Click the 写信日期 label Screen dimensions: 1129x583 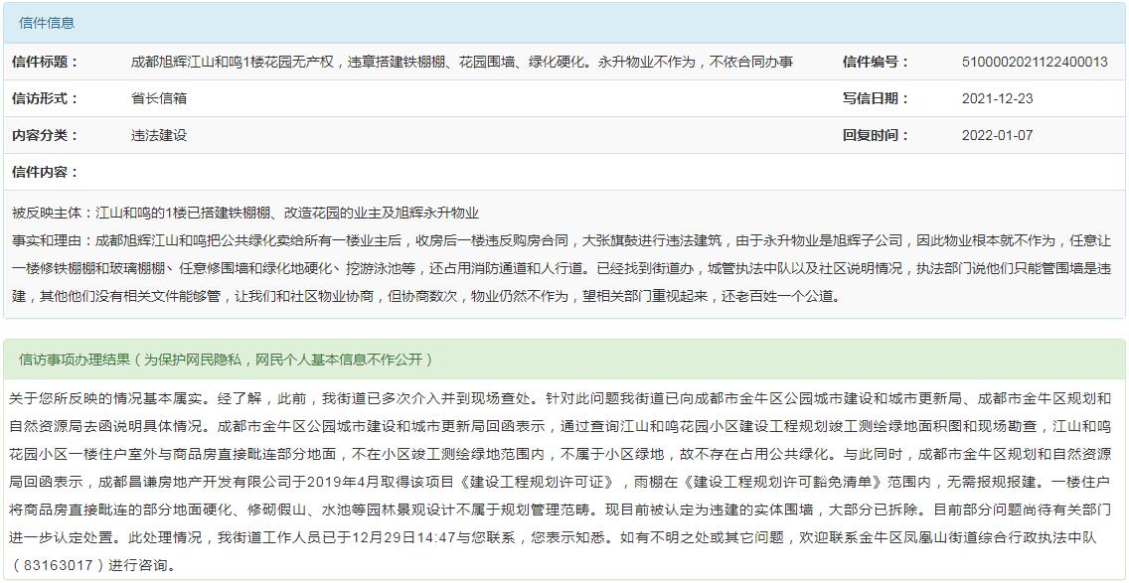tap(877, 98)
